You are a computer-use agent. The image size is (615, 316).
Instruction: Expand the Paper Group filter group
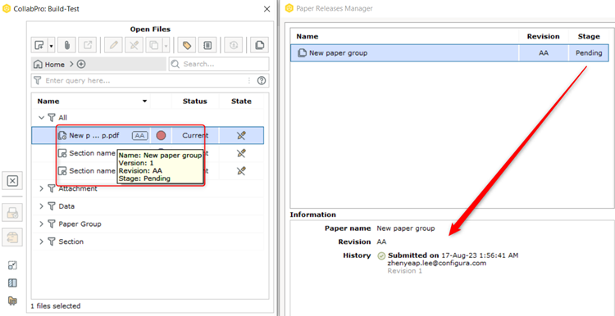click(x=42, y=224)
